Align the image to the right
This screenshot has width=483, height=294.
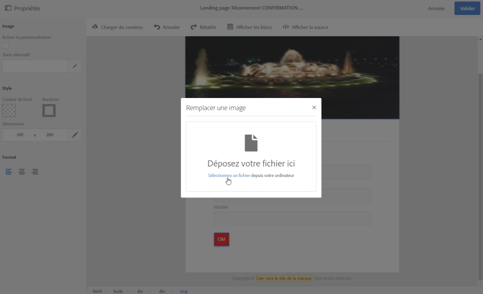point(35,172)
